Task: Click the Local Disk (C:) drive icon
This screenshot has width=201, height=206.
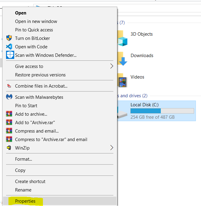Action: point(122,113)
